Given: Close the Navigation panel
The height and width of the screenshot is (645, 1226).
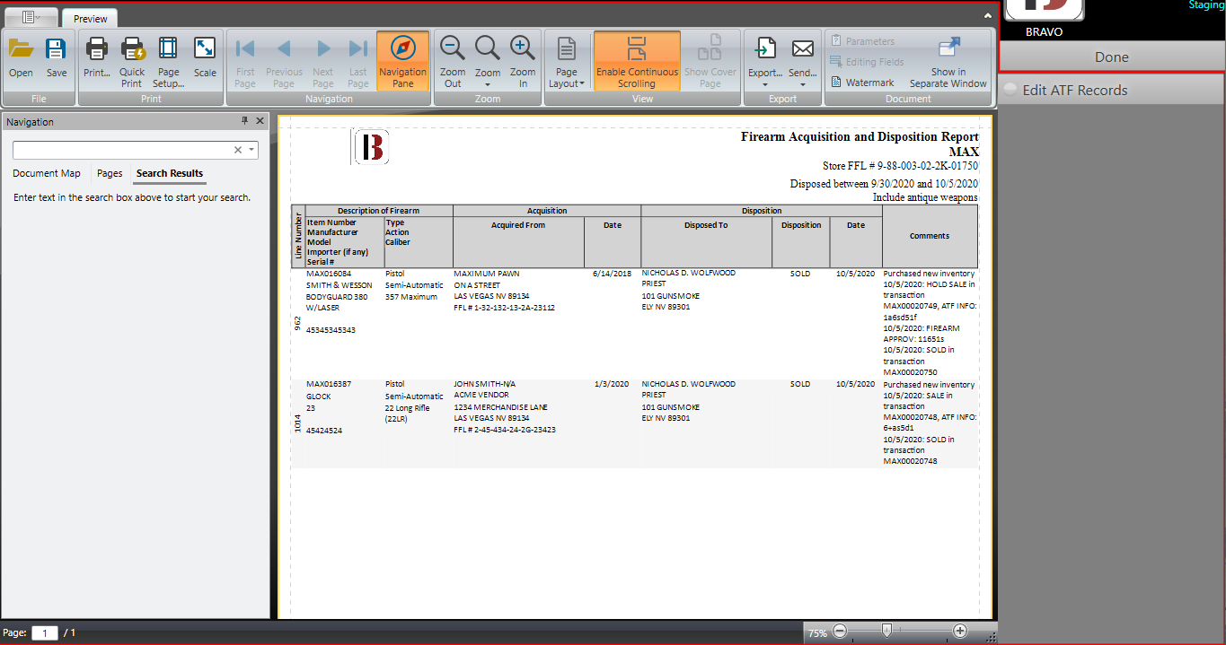Looking at the screenshot, I should tap(260, 121).
